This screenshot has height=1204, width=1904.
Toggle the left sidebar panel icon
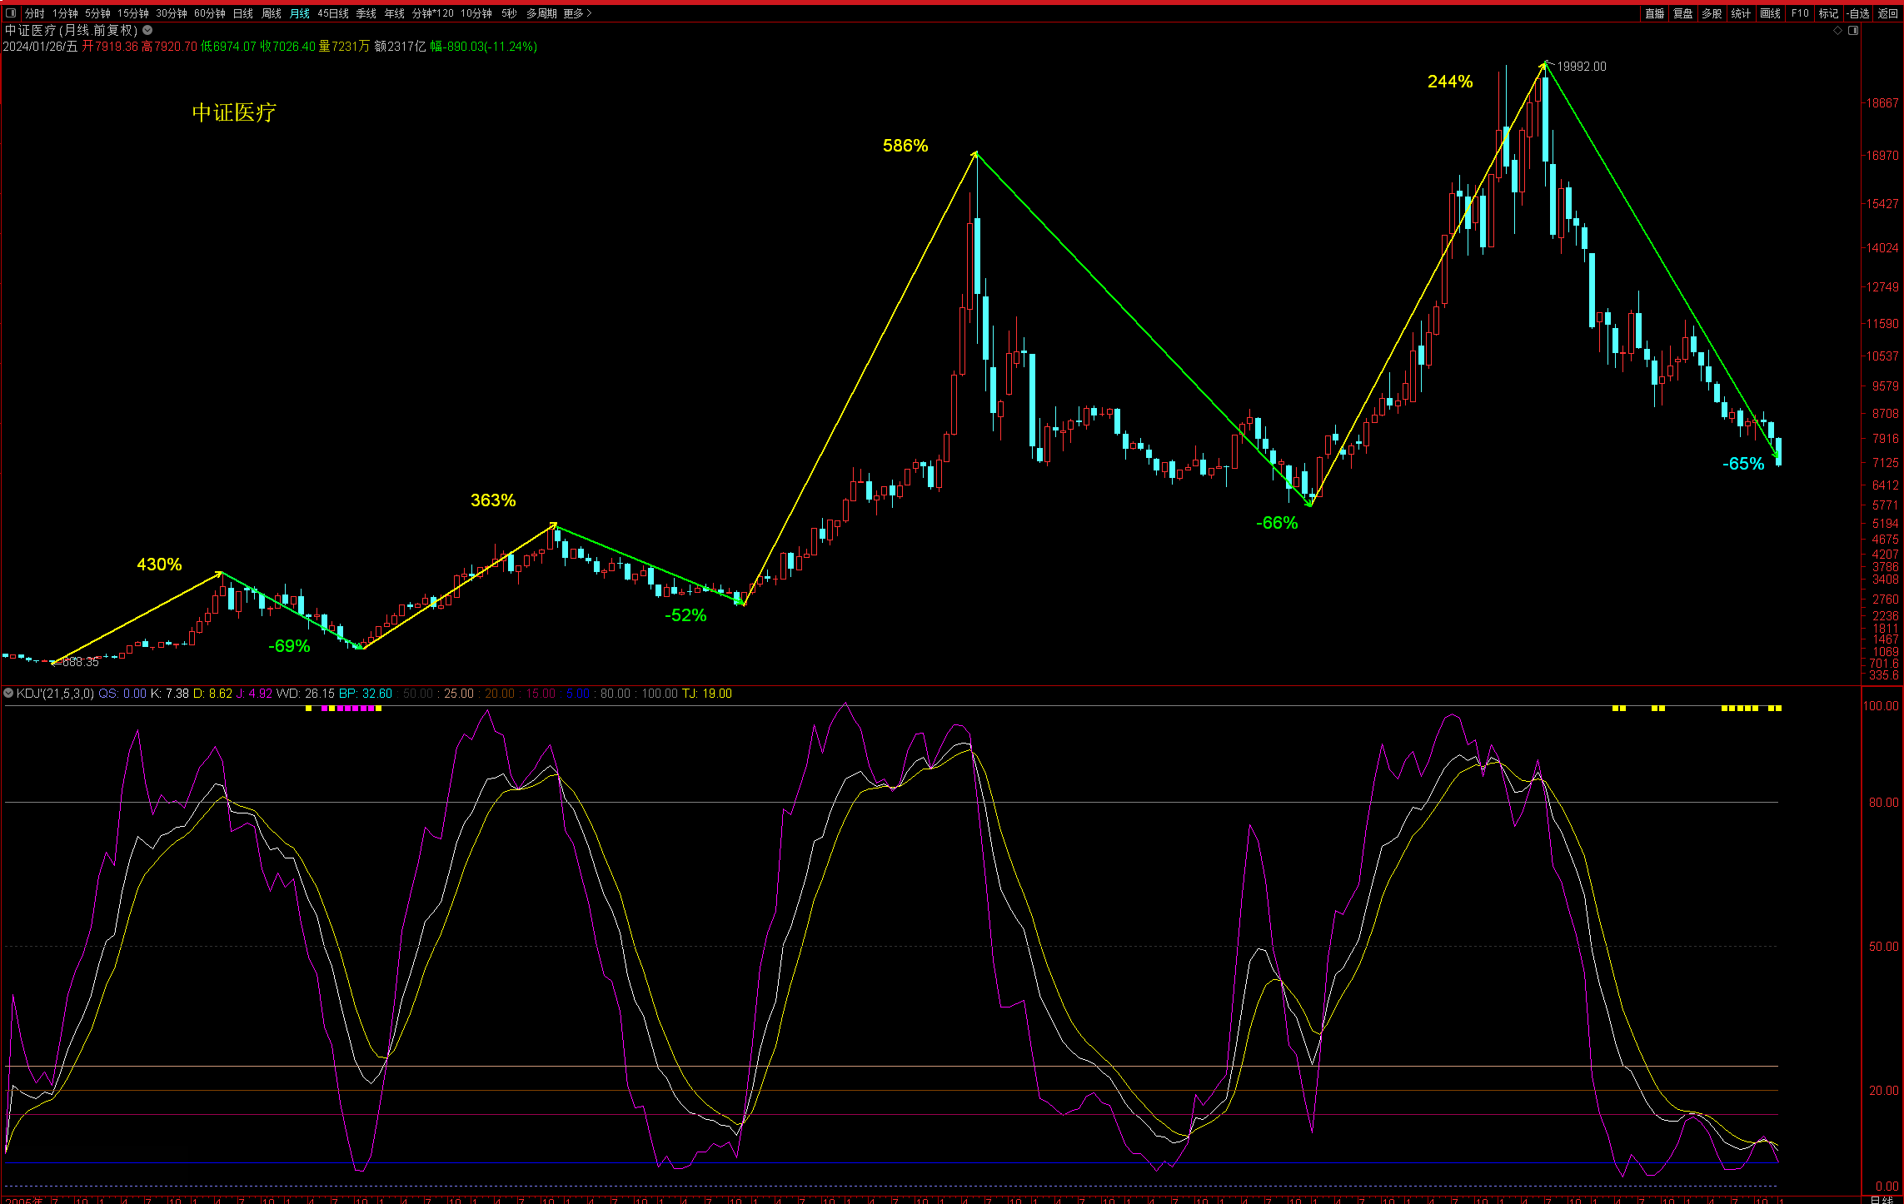pyautogui.click(x=11, y=13)
